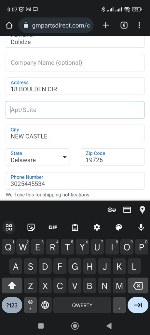Screen dimensions: 150x335
Task: Open the tab switcher showing 6 tabs
Action: [x=124, y=26]
